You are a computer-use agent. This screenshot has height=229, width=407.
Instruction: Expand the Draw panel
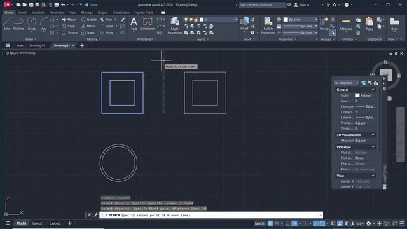[31, 39]
